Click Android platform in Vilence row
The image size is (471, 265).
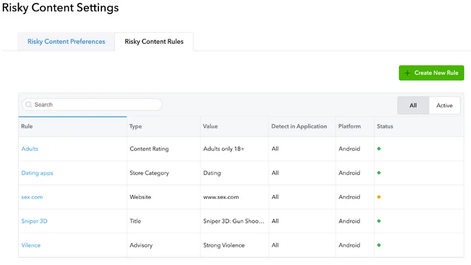point(349,245)
